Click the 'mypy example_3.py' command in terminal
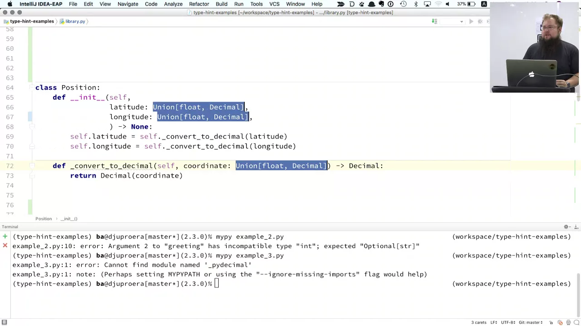The width and height of the screenshot is (581, 326). tap(250, 255)
